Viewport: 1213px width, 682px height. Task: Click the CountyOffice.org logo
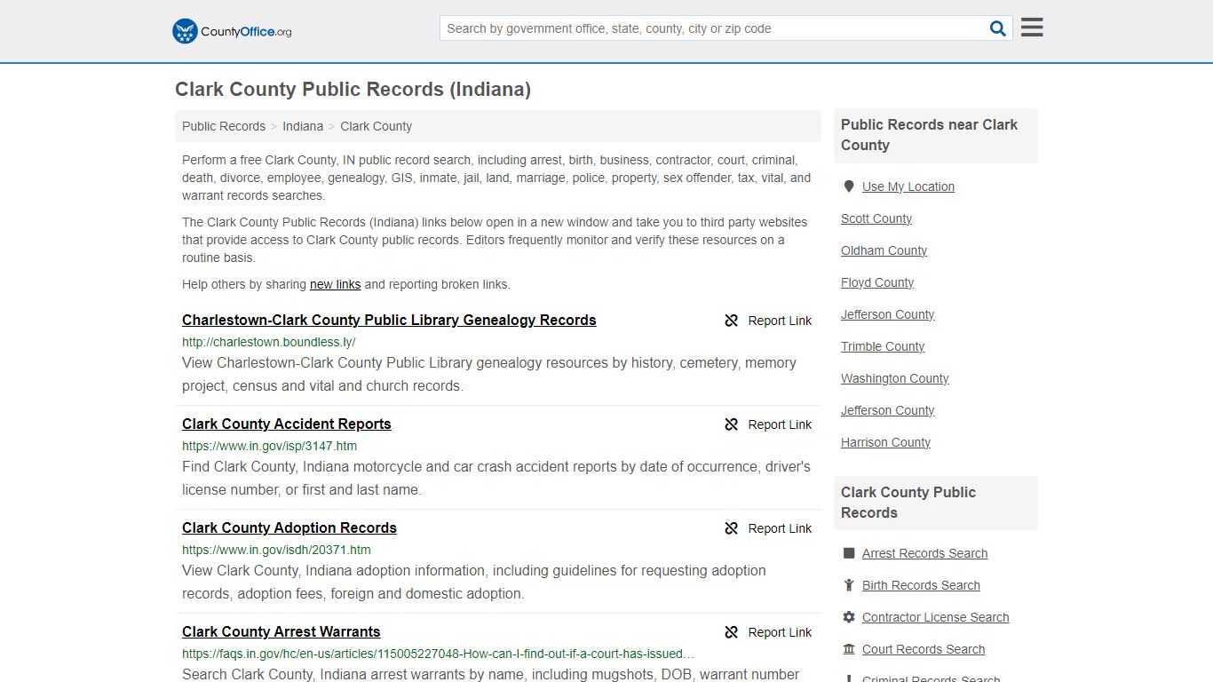[232, 31]
